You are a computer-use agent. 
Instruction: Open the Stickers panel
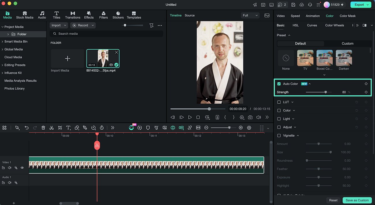tap(118, 15)
